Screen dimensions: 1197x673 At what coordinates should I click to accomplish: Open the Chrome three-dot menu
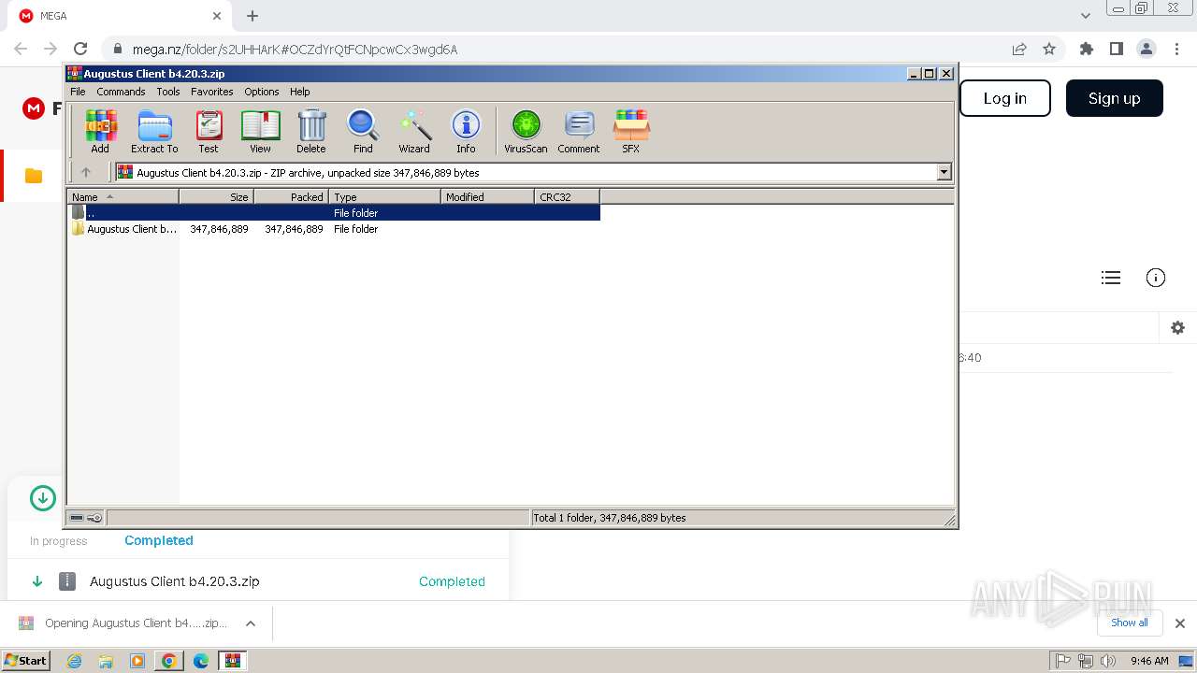click(1175, 49)
